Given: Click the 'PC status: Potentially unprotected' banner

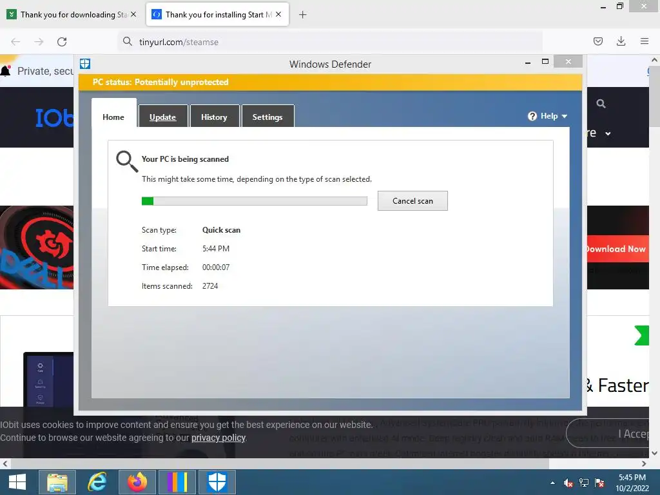Looking at the screenshot, I should click(x=330, y=82).
